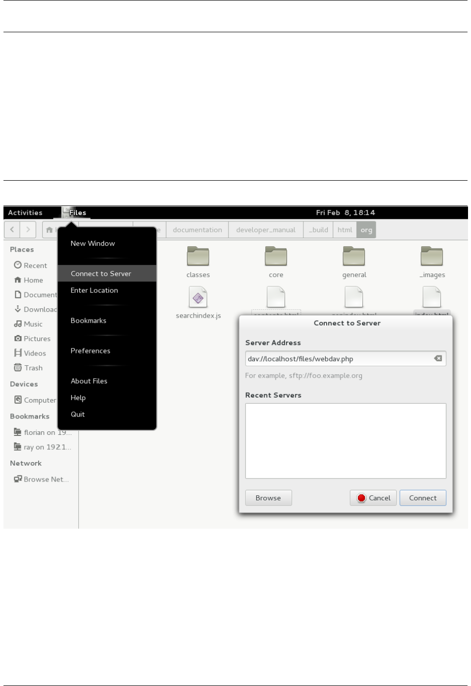Select the 'classes' folder name label
Viewport: 471px width, 686px height.
198,275
